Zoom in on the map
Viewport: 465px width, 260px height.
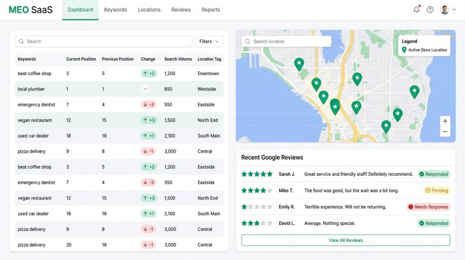tap(445, 121)
